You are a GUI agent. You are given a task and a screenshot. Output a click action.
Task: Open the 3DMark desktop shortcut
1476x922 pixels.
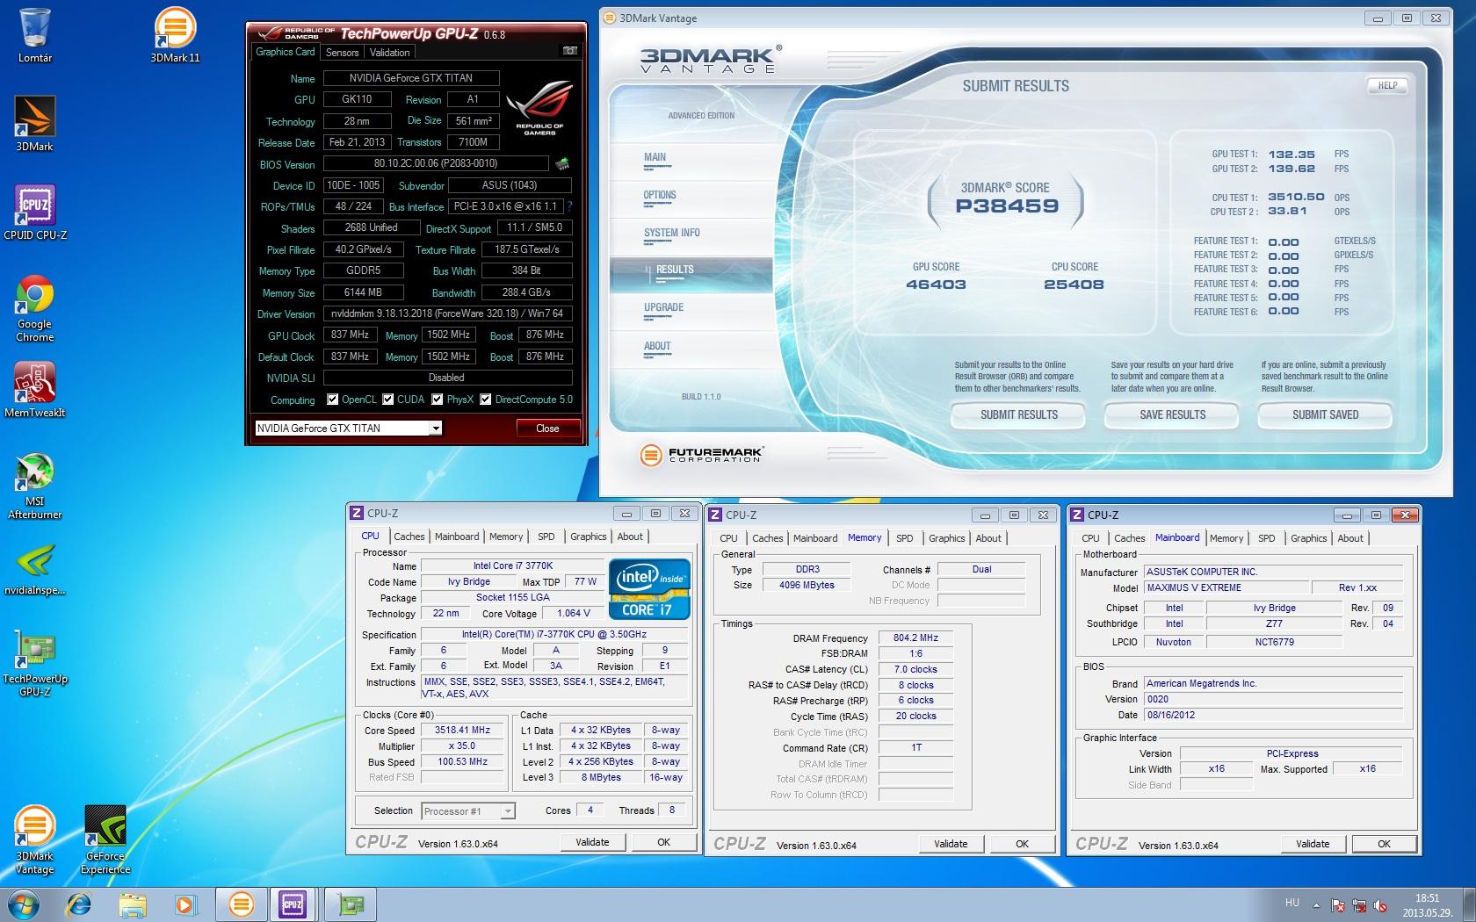click(35, 124)
